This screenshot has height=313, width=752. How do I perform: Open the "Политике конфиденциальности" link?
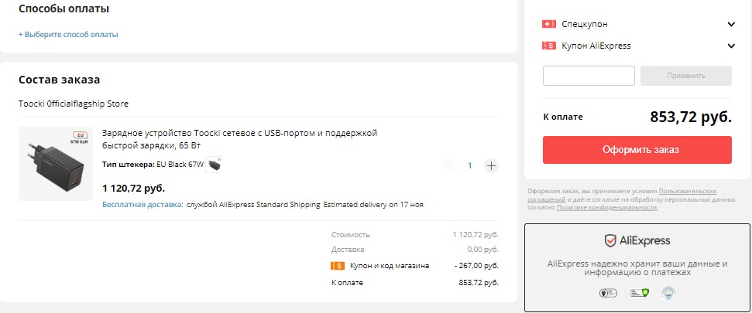(606, 207)
